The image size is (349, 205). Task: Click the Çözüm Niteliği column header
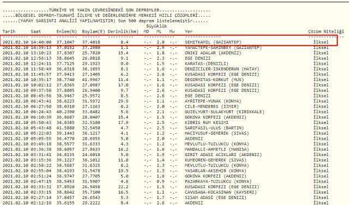tap(326, 32)
